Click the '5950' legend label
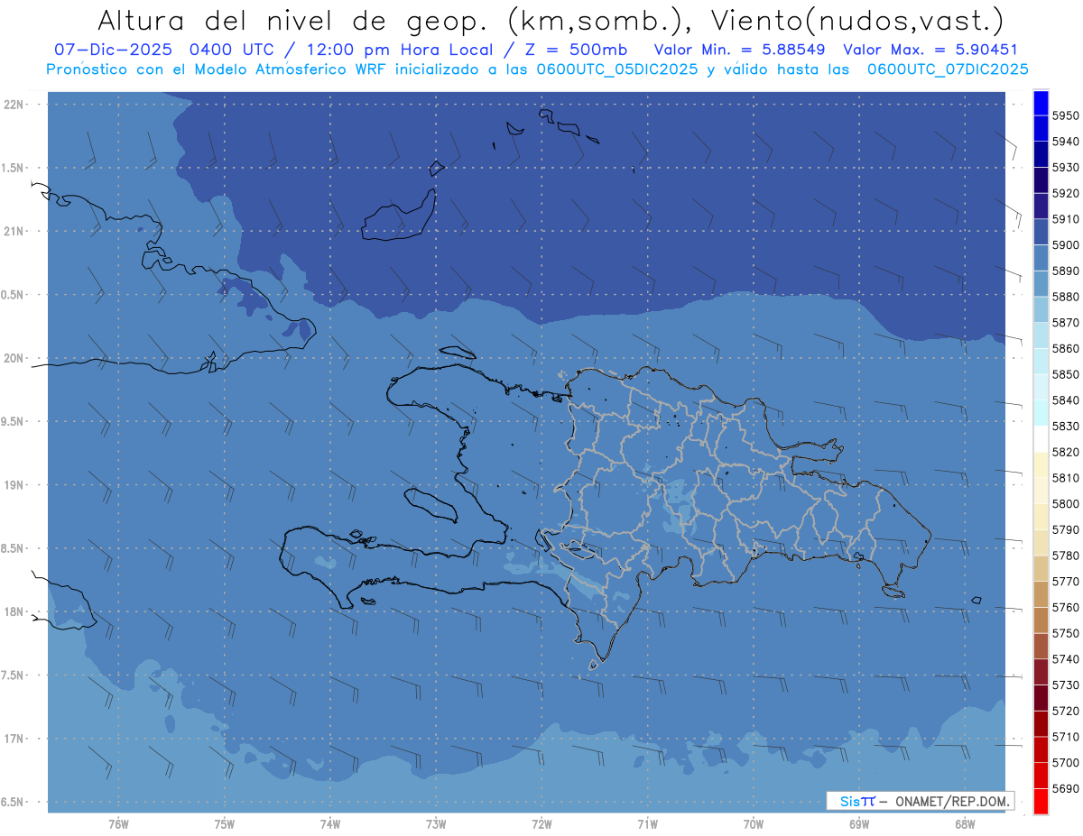 pyautogui.click(x=1065, y=115)
